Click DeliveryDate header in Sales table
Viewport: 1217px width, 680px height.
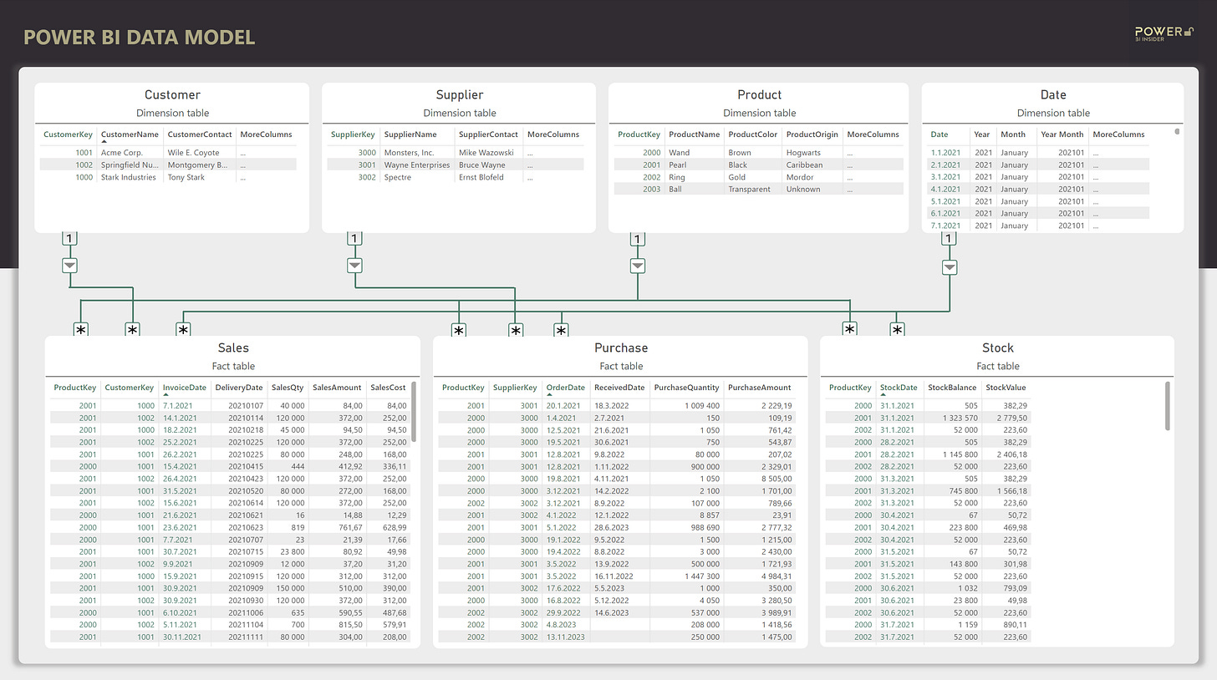[x=238, y=388]
